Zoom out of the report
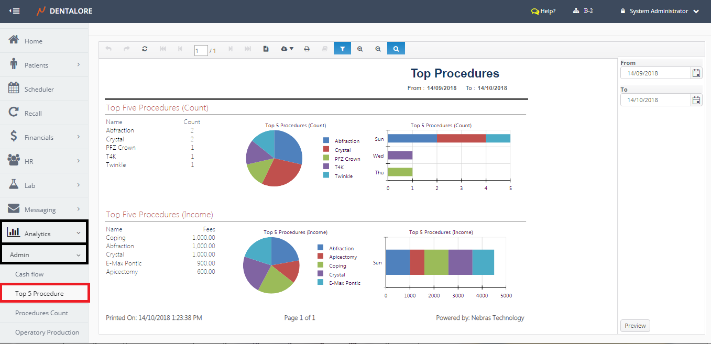Viewport: 711px width, 344px height. [x=378, y=49]
